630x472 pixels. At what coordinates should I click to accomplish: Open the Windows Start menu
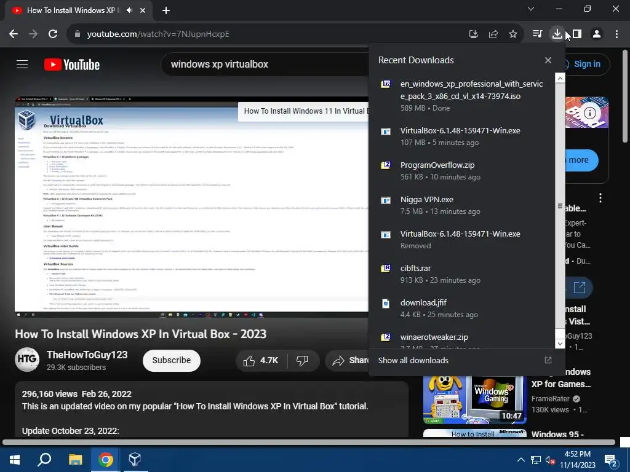tap(15, 460)
